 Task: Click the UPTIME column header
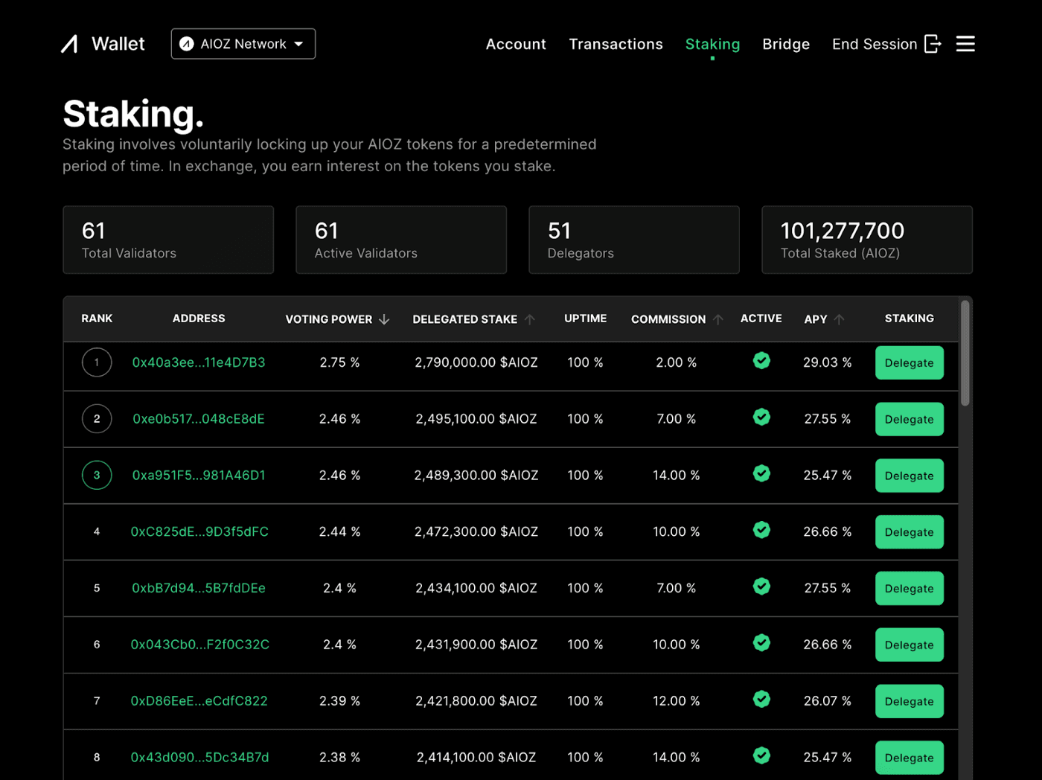click(x=586, y=319)
